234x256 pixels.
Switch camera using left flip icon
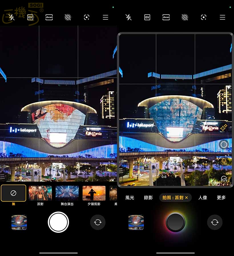coord(98,222)
